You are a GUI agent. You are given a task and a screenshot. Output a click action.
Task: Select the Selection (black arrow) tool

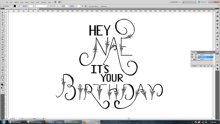coord(2,13)
